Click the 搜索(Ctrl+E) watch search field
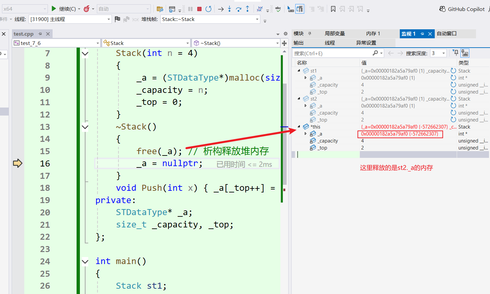The height and width of the screenshot is (294, 490). tap(332, 53)
